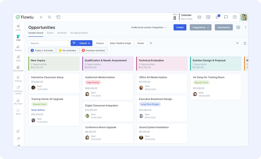
Task: Open the Noah Balfour contact link
Action: [x=38, y=110]
